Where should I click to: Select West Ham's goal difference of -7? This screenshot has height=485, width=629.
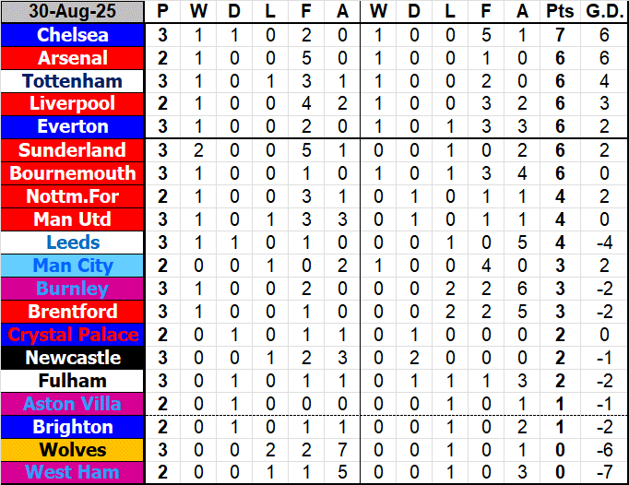pyautogui.click(x=603, y=473)
